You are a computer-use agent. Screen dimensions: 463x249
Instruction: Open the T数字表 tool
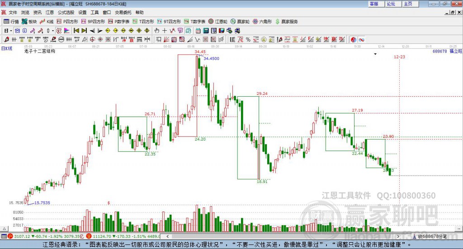[x=194, y=22]
